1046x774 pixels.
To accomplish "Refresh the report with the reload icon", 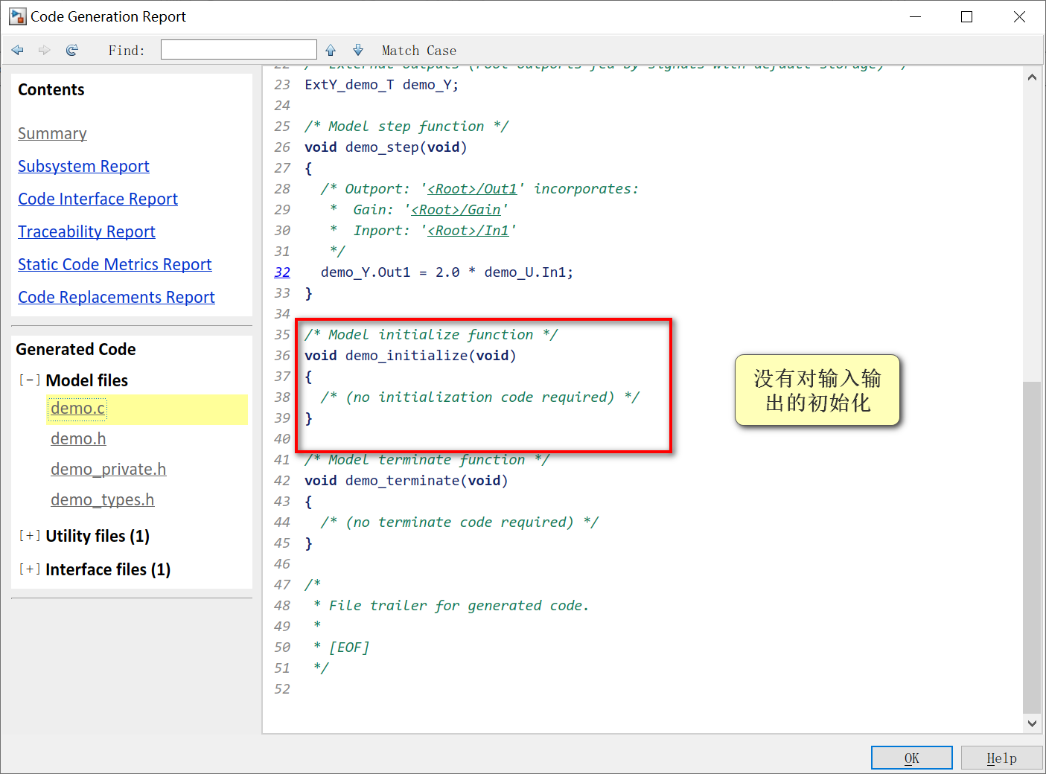I will (x=72, y=50).
